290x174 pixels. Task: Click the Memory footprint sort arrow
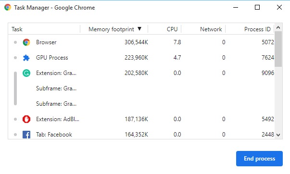139,29
